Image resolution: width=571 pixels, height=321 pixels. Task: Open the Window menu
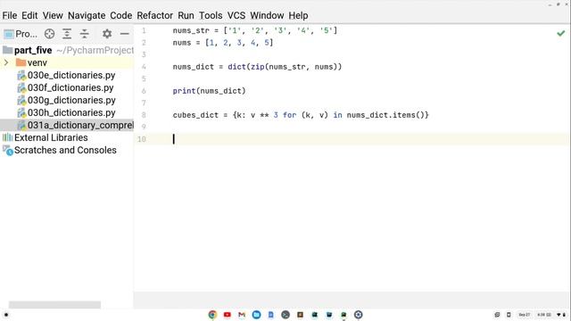click(267, 16)
